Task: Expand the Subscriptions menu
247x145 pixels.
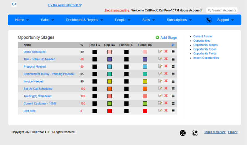Action: tap(179, 20)
